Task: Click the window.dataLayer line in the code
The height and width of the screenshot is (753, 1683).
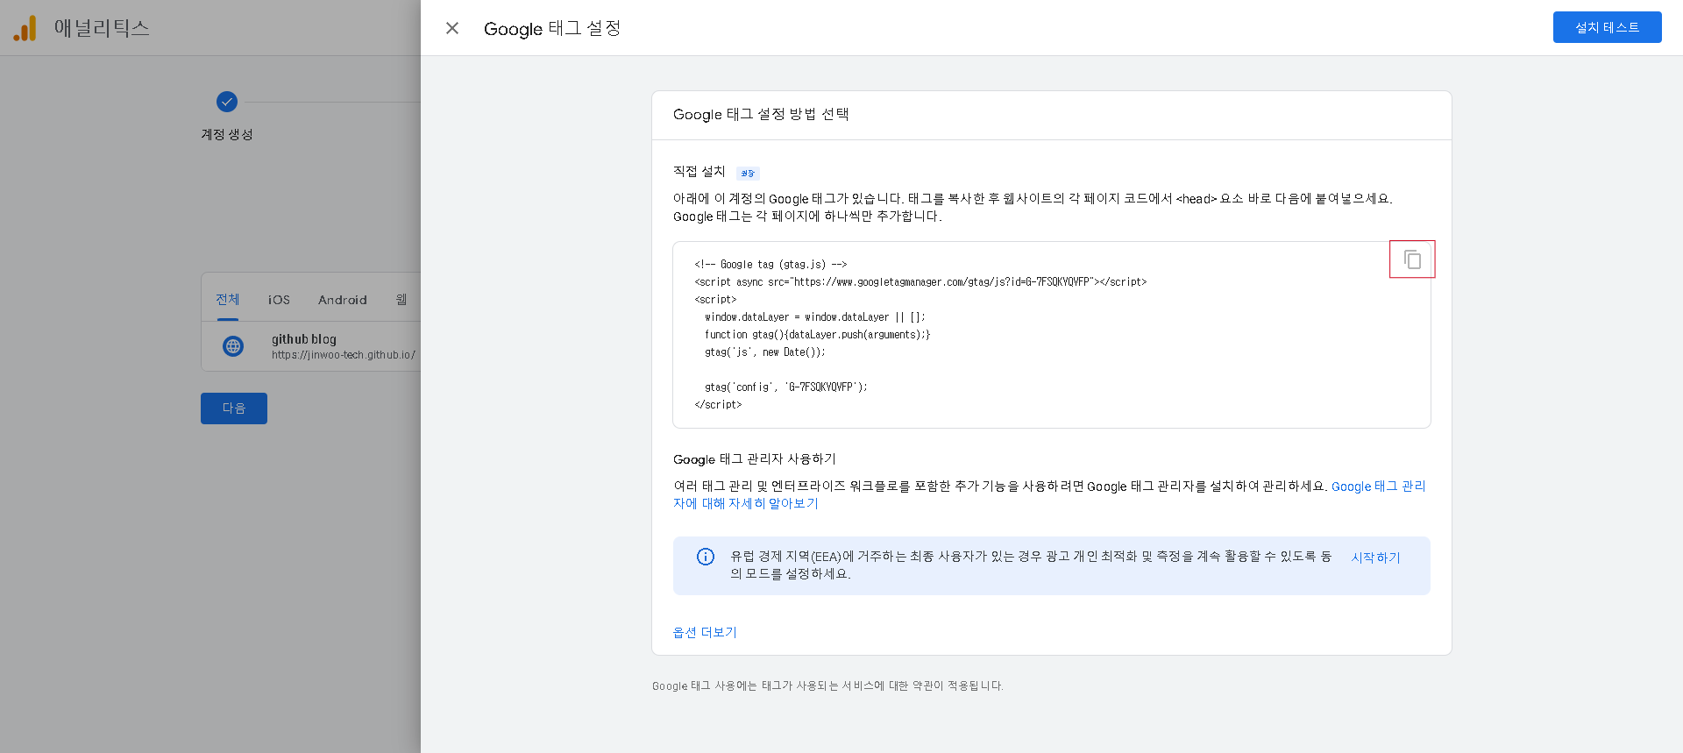Action: tap(814, 316)
